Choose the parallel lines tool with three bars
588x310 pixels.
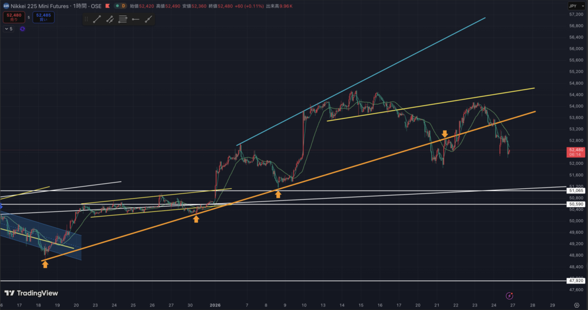123,19
